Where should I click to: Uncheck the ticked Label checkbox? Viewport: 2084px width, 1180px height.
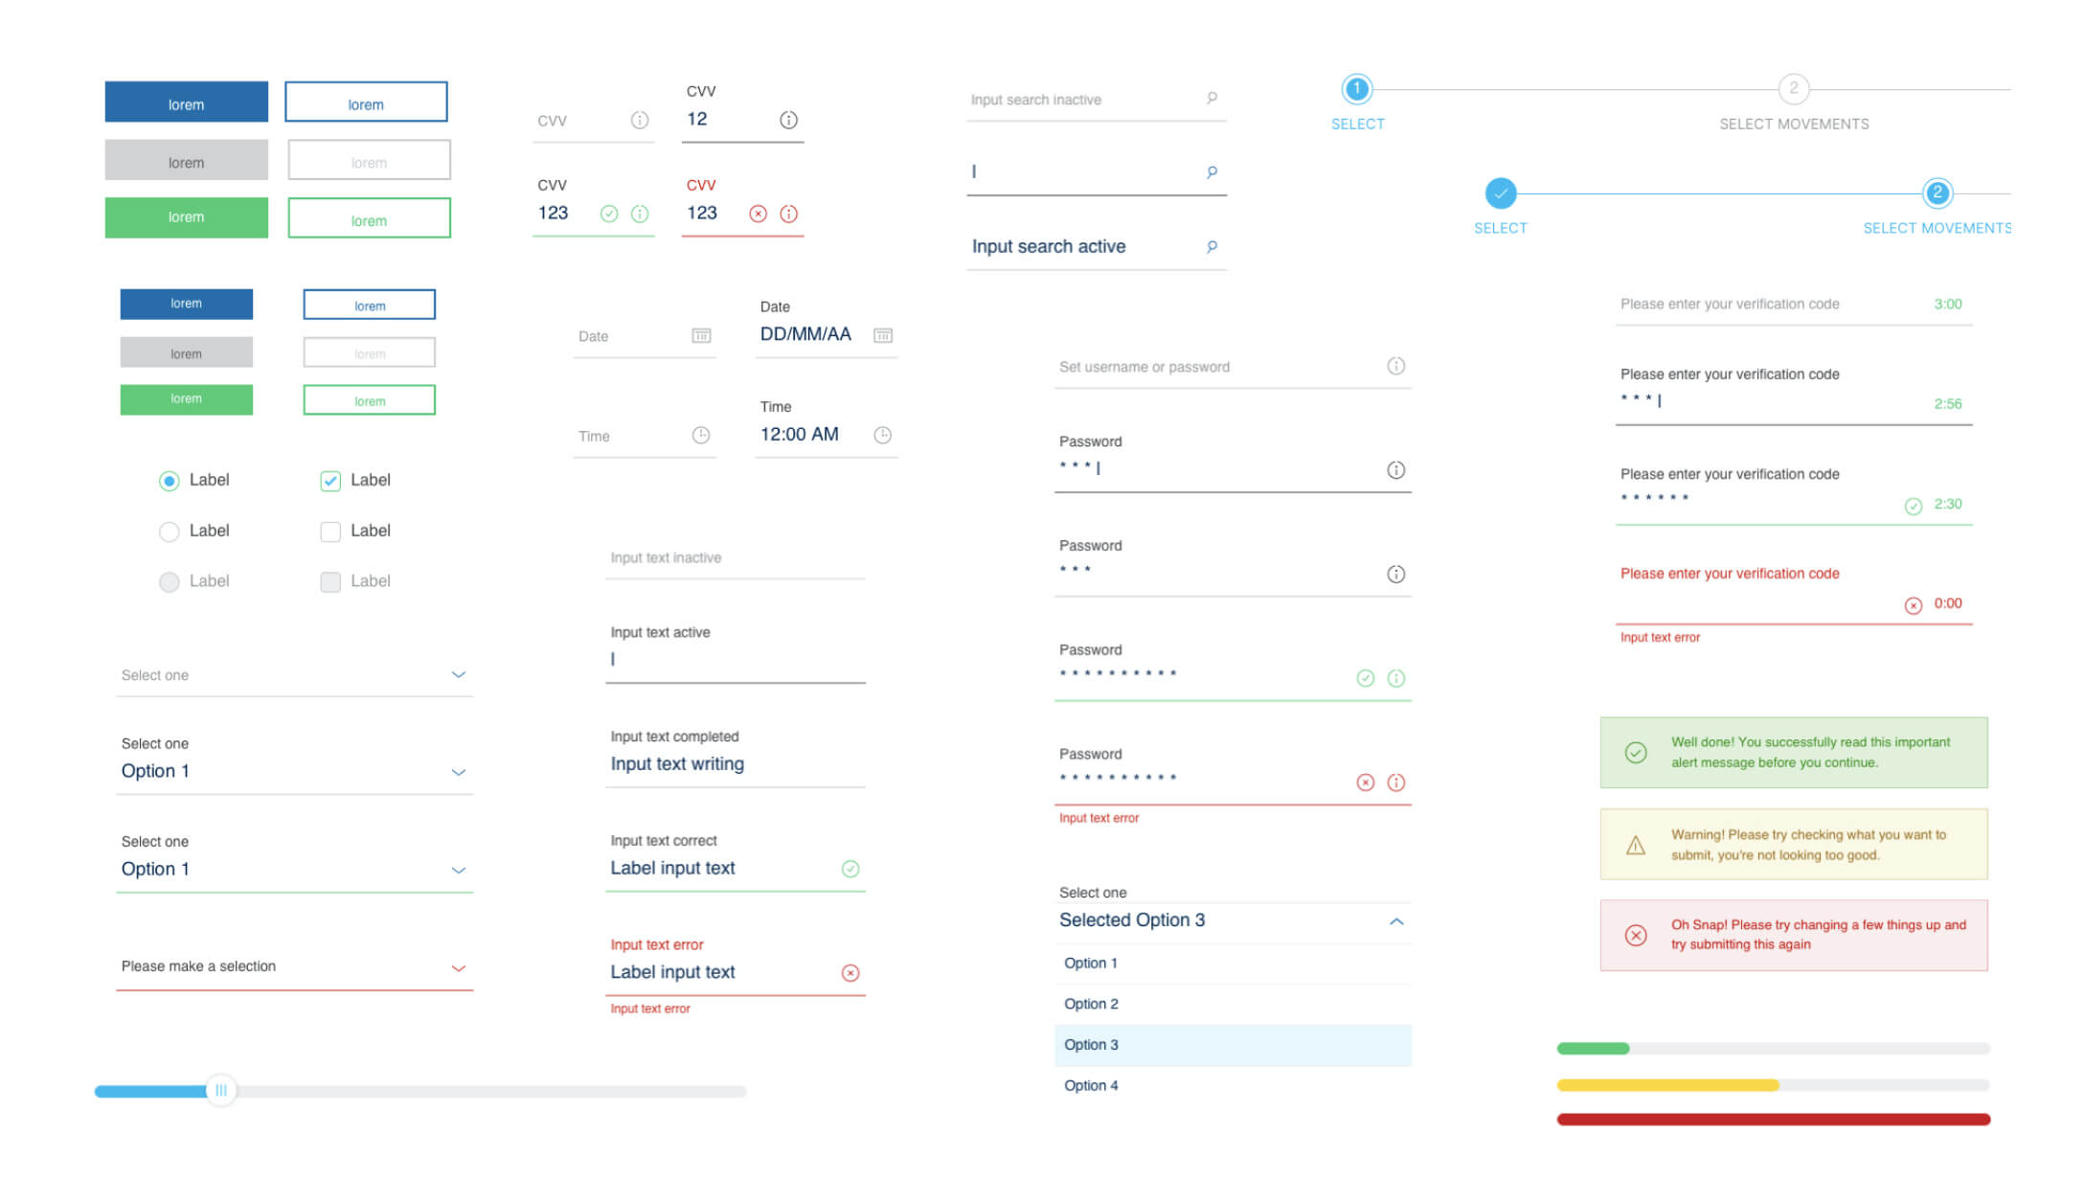click(x=330, y=481)
